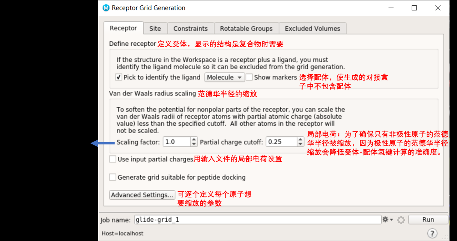The height and width of the screenshot is (241, 457).
Task: Click the job monitor spinner icon
Action: [x=401, y=220]
